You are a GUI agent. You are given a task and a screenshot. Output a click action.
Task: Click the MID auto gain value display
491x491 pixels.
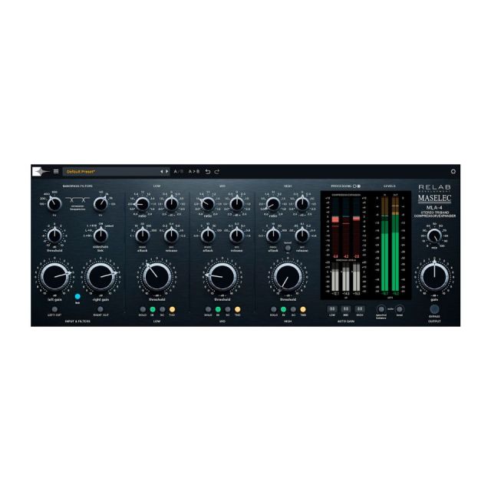(346, 309)
